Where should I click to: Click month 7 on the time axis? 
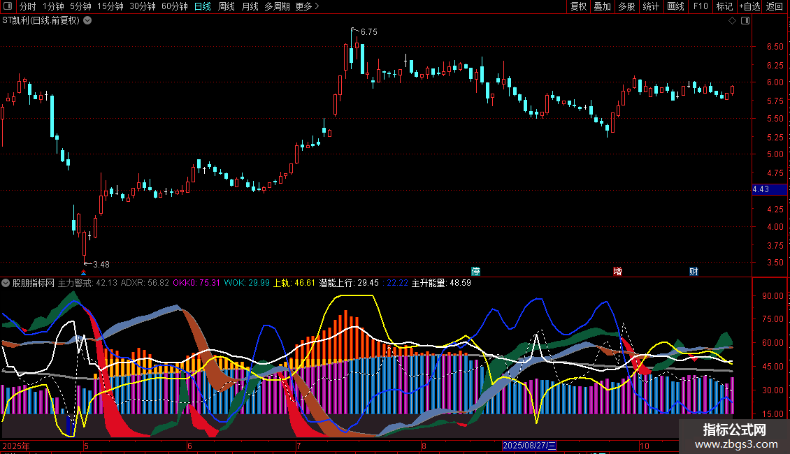(299, 446)
